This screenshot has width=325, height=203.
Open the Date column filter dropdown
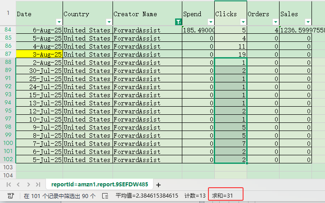pyautogui.click(x=59, y=22)
